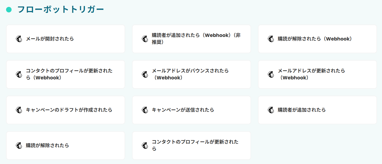This screenshot has height=164, width=382.
Task: Open the キャンペーンが送信されたら card
Action: pos(192,110)
